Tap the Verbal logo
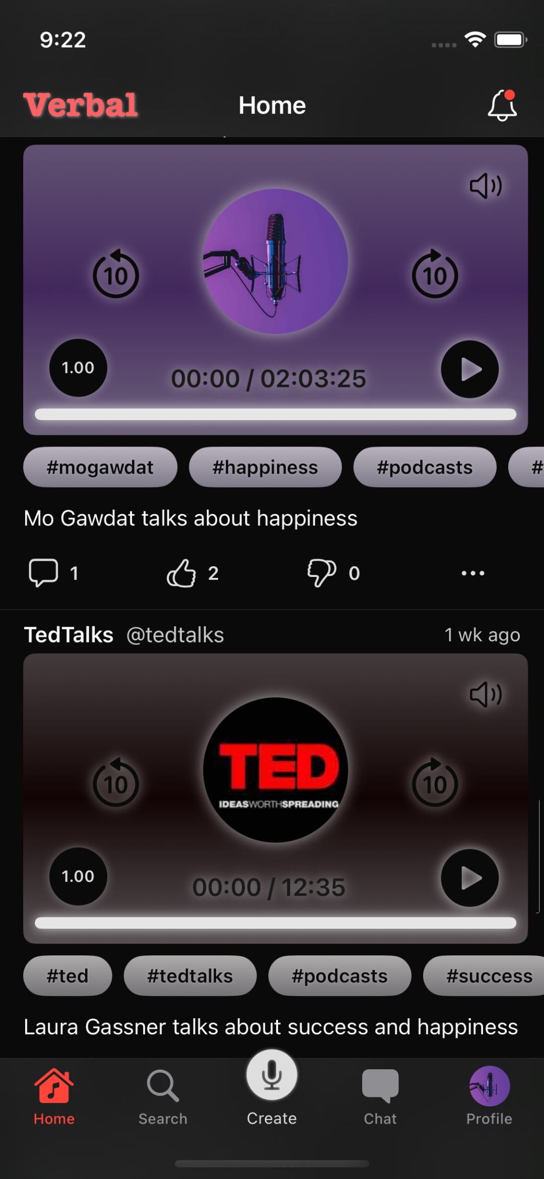544x1179 pixels. (81, 105)
